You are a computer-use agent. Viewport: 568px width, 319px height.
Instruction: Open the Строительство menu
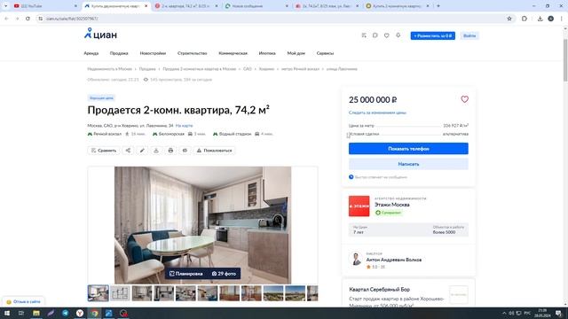tap(192, 53)
